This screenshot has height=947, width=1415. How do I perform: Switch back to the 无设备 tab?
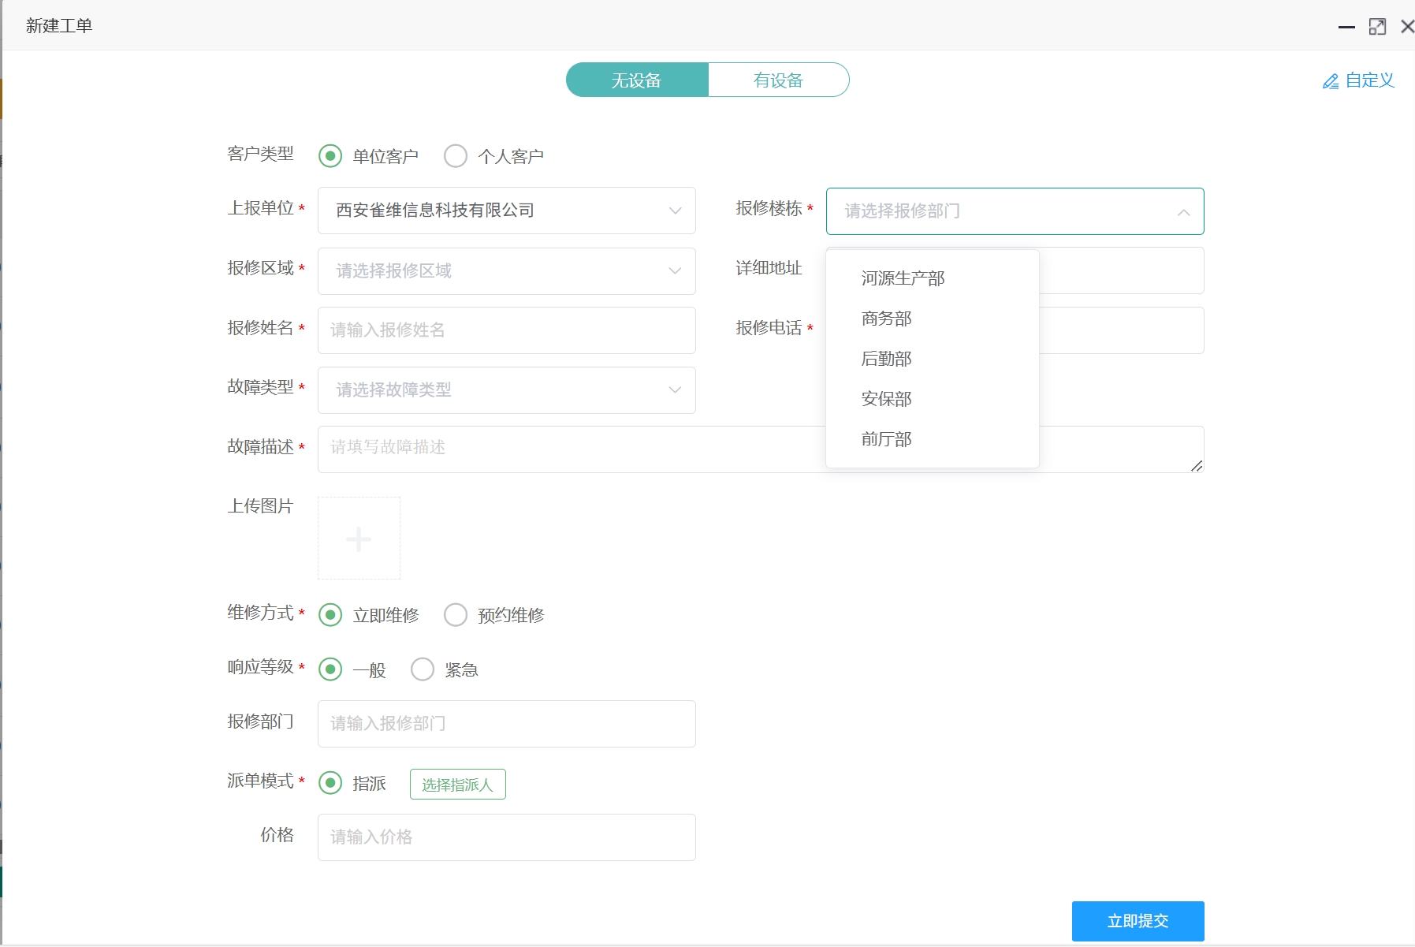[636, 80]
